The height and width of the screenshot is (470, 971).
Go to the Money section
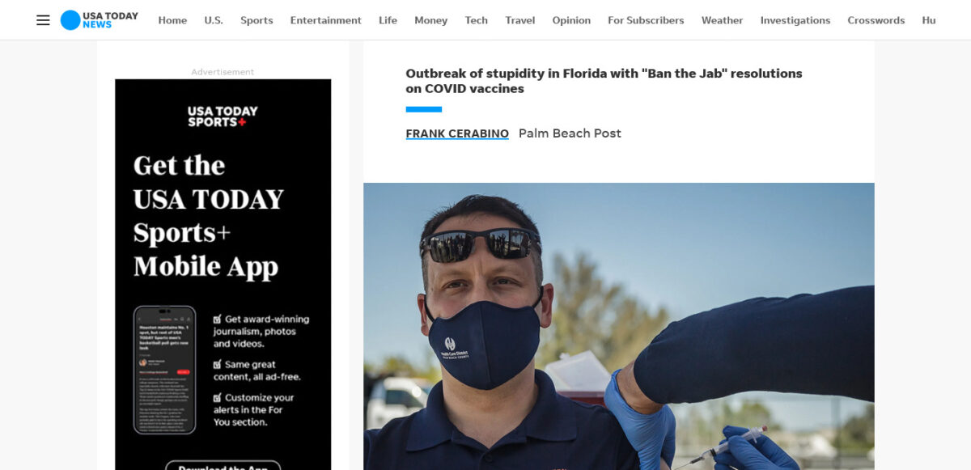[430, 20]
